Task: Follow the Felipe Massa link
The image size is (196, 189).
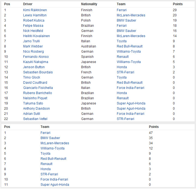Action: [33, 26]
